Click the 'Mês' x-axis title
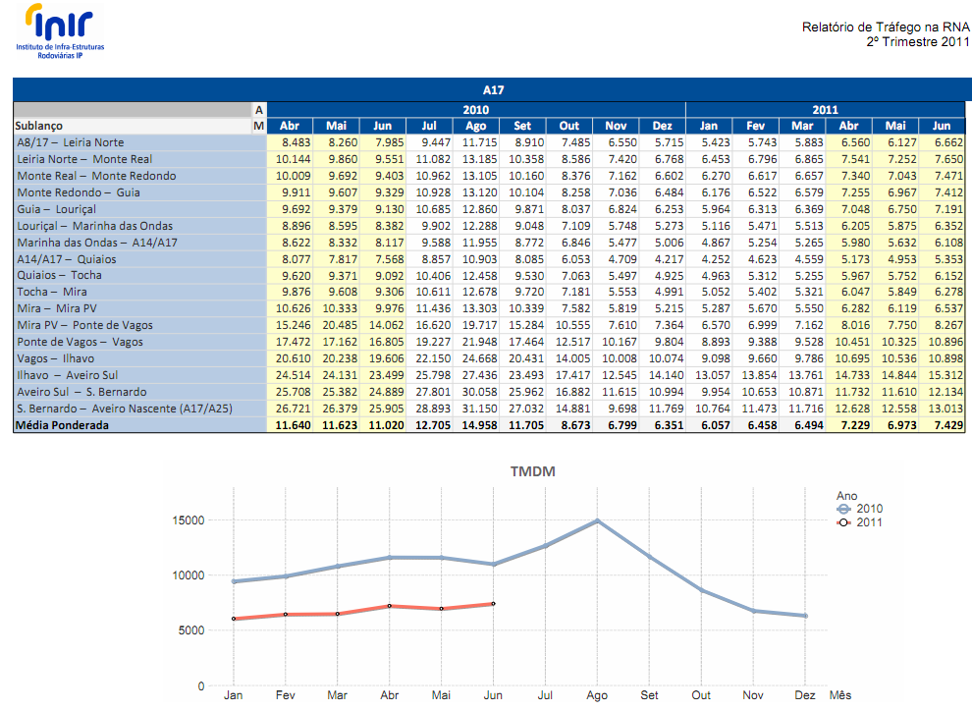 click(840, 695)
